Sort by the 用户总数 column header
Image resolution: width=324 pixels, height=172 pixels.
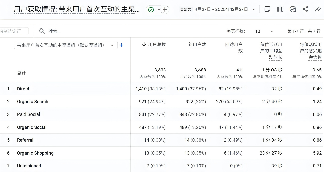click(x=157, y=45)
